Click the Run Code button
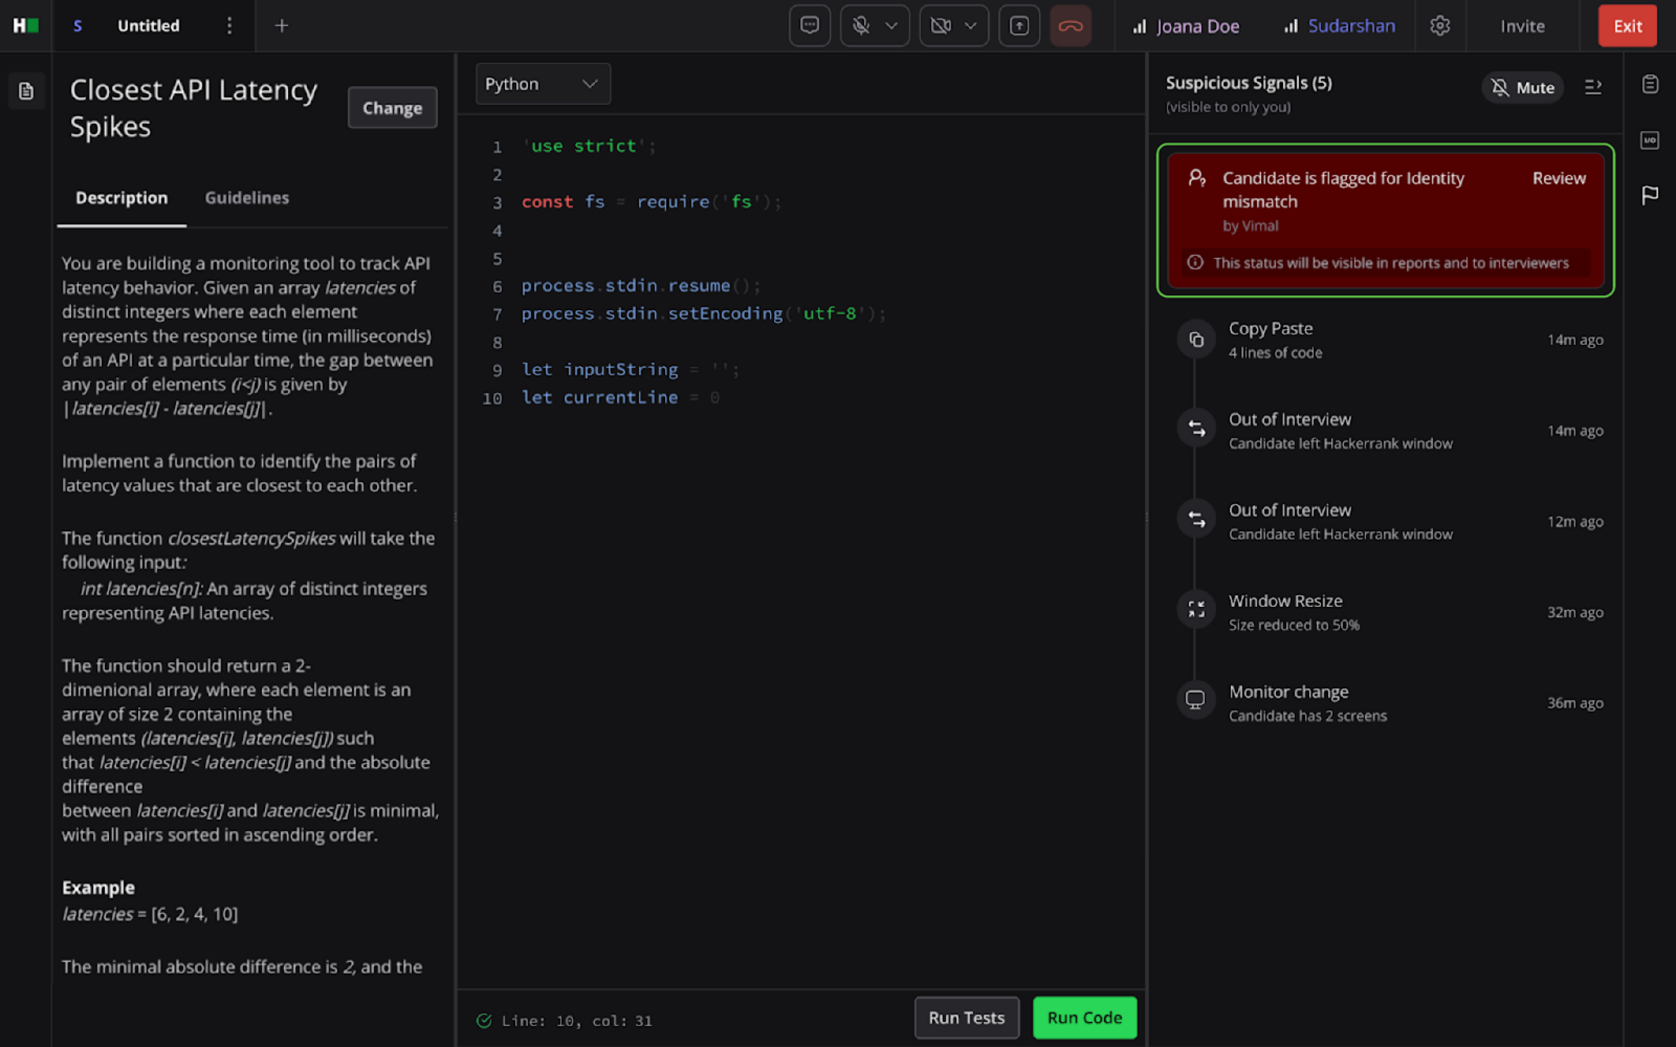The width and height of the screenshot is (1676, 1047). point(1084,1017)
